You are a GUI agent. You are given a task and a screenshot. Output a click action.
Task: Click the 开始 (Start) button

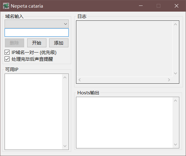(x=37, y=43)
